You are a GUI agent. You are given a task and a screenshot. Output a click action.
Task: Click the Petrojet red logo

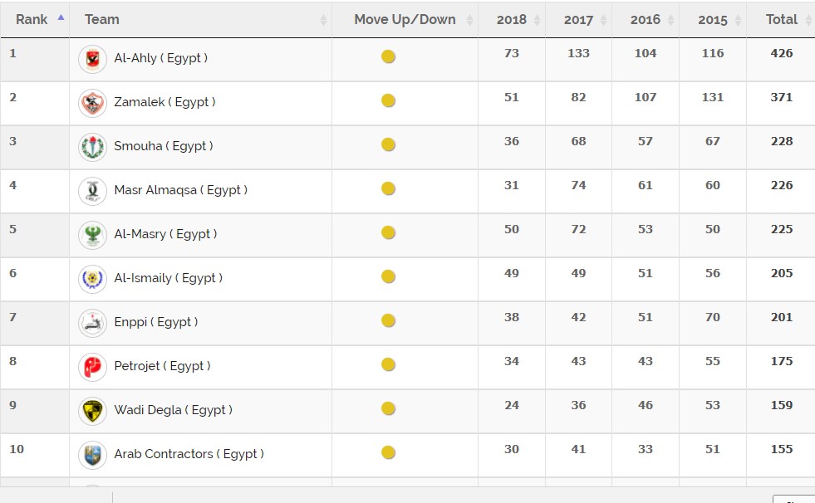pyautogui.click(x=92, y=367)
